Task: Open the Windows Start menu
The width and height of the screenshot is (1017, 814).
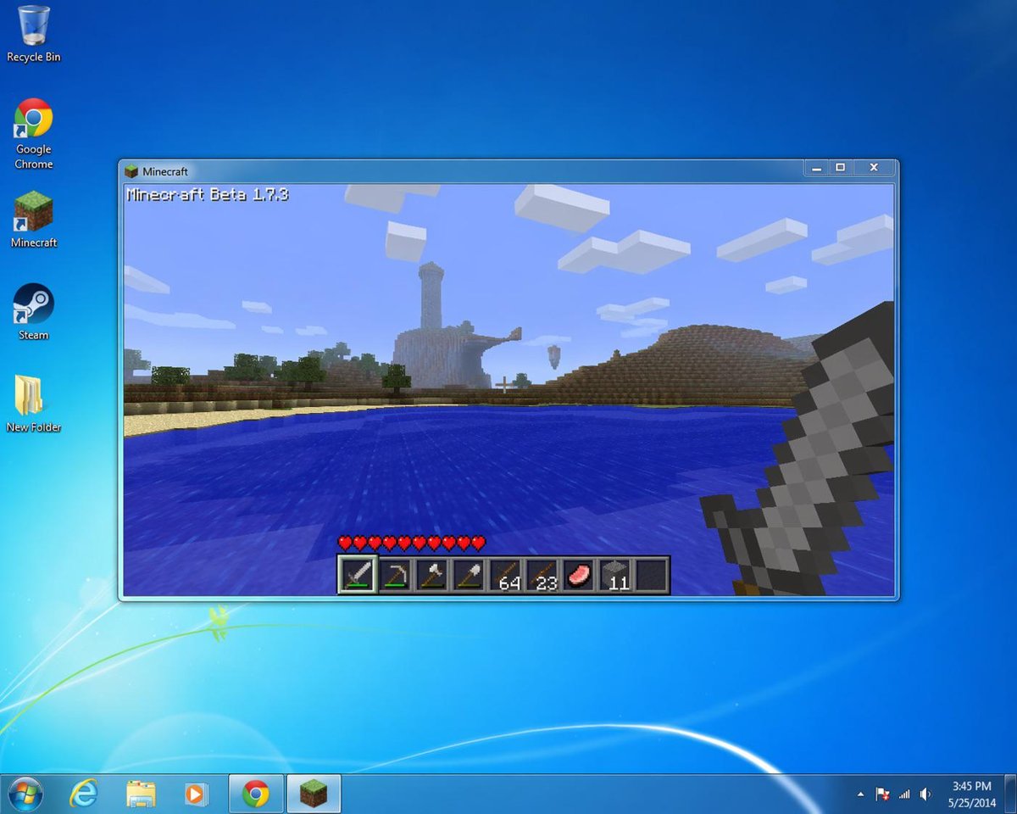Action: point(26,794)
